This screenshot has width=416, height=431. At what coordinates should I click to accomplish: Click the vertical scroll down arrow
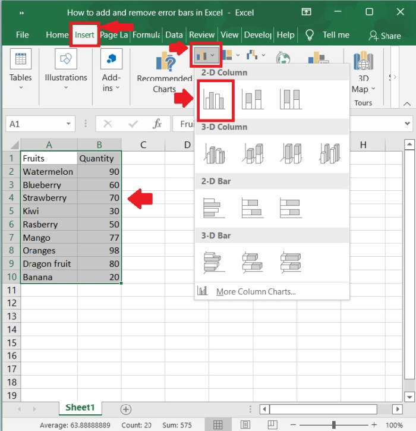tap(409, 397)
